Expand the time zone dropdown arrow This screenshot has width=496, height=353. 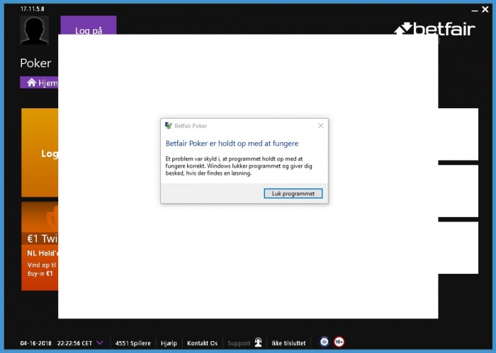pyautogui.click(x=100, y=342)
